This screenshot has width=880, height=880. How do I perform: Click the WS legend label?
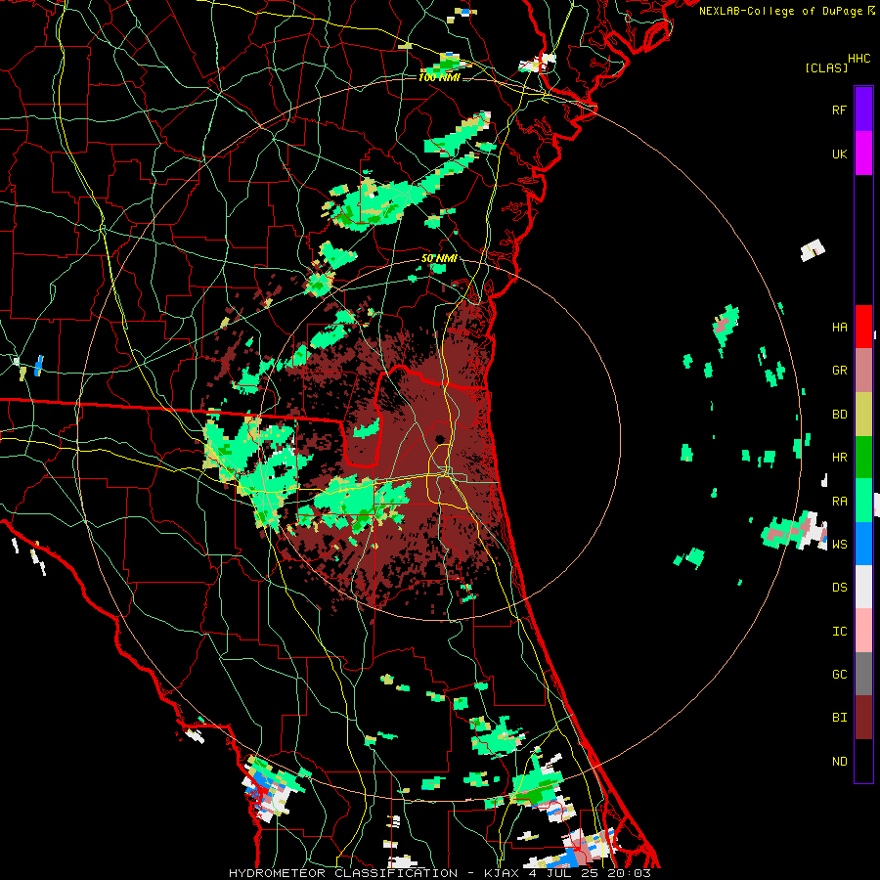pyautogui.click(x=839, y=545)
